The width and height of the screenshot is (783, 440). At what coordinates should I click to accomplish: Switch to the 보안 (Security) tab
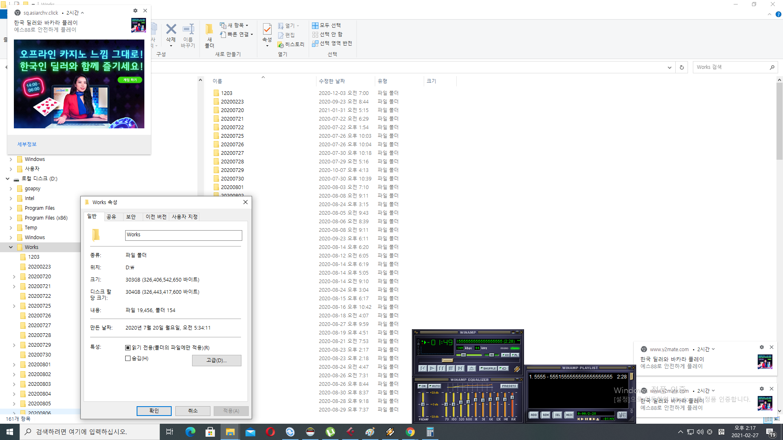(131, 217)
